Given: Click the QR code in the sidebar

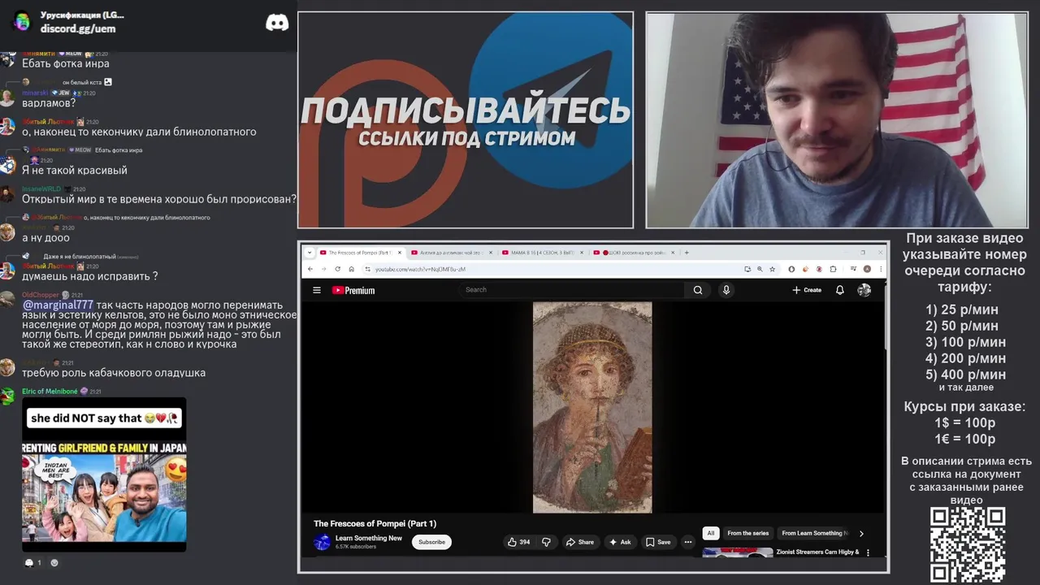Looking at the screenshot, I should [968, 545].
